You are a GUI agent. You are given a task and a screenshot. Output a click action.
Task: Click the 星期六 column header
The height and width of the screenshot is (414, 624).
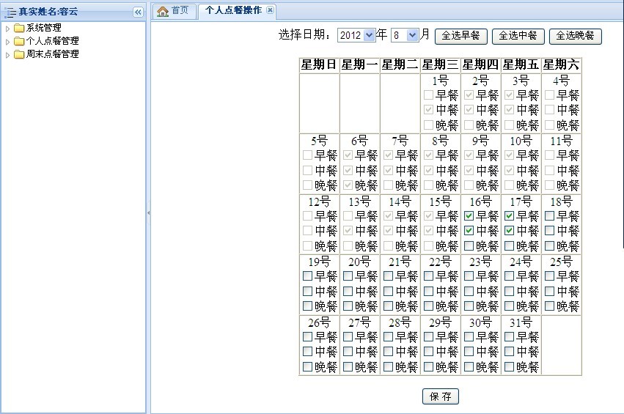561,64
